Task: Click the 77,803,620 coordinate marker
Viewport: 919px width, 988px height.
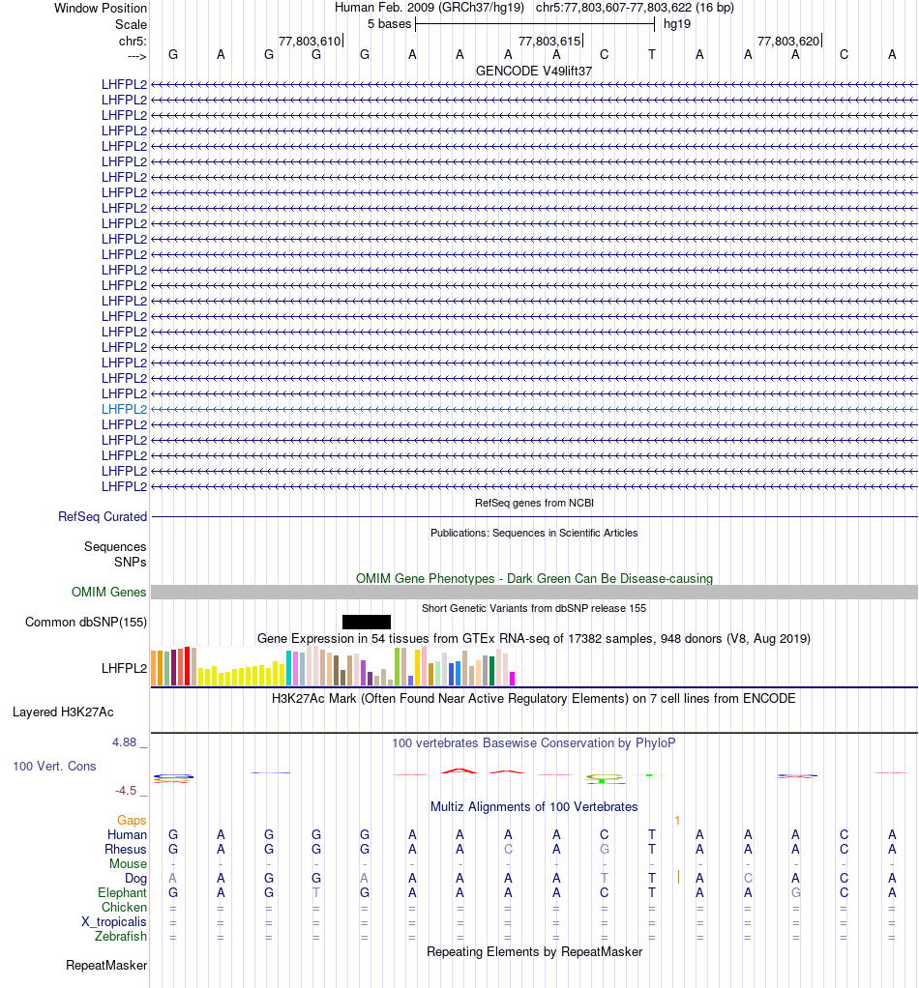Action: [x=787, y=41]
